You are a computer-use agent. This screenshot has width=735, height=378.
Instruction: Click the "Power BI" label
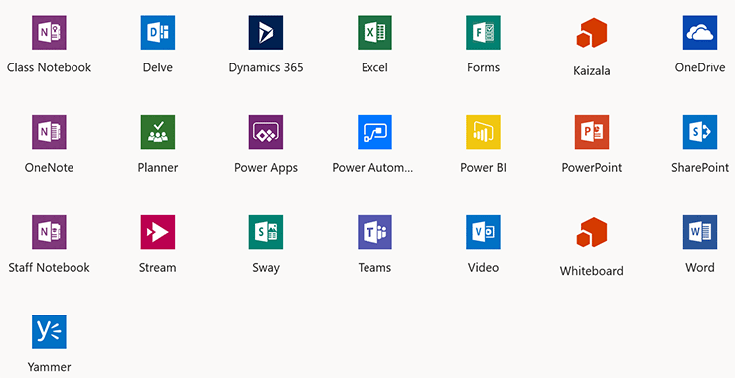[483, 168]
